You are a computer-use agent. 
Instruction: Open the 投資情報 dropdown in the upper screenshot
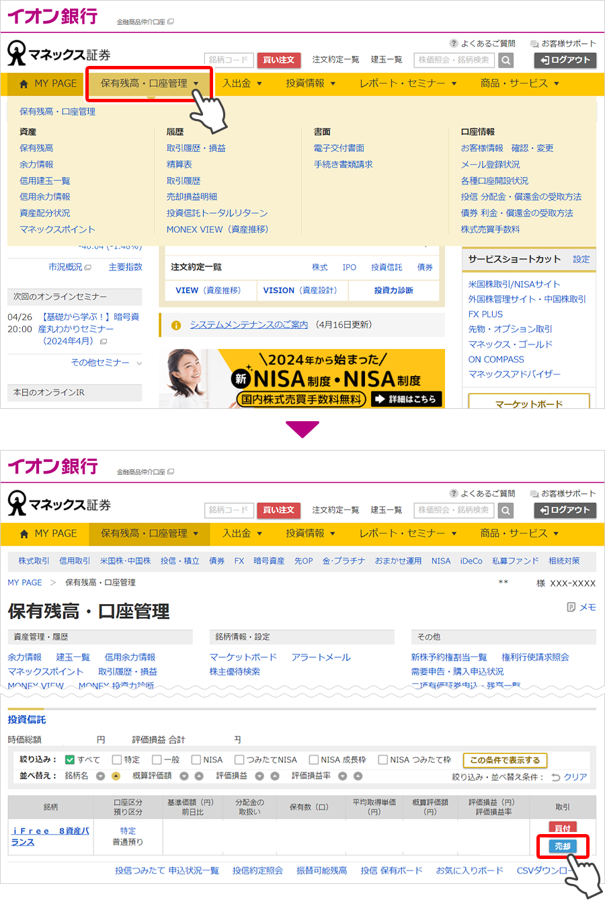coord(311,83)
